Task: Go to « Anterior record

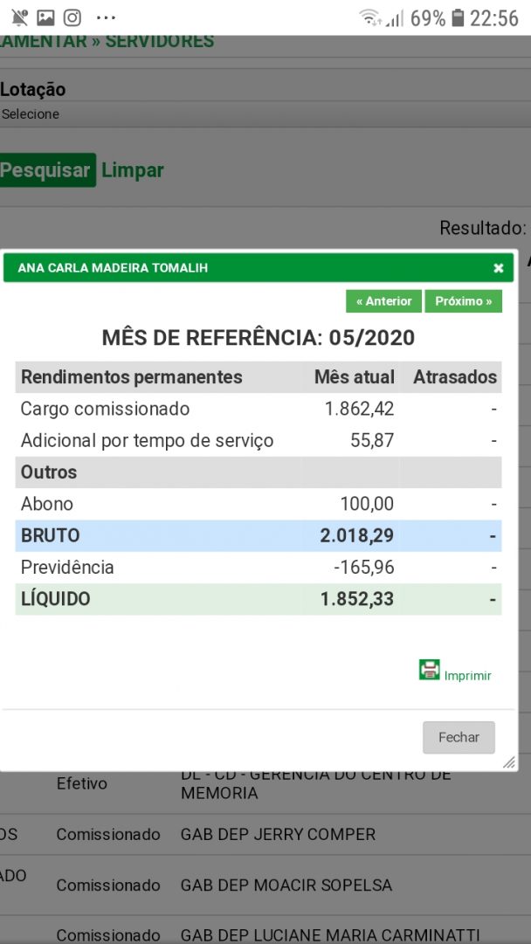Action: (383, 301)
